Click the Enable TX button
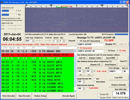 (110, 44)
